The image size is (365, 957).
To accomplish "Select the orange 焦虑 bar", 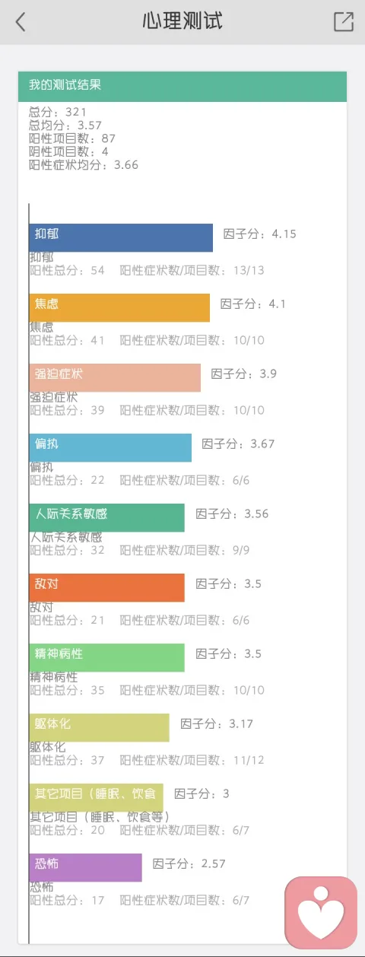I will pyautogui.click(x=119, y=307).
